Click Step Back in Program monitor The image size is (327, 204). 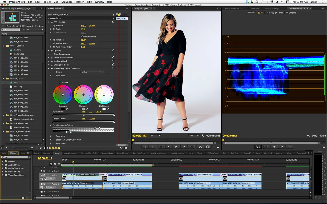click(169, 147)
